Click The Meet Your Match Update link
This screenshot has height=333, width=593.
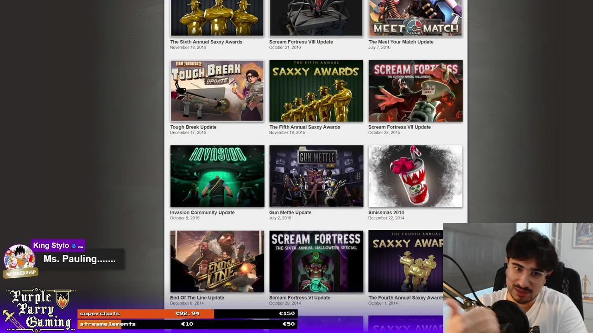pos(401,42)
